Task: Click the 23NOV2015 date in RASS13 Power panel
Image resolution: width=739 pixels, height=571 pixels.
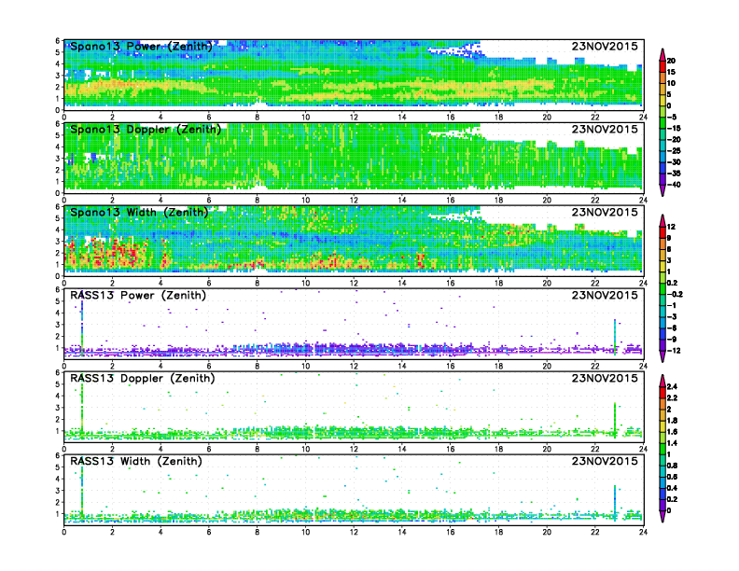Action: (x=605, y=295)
